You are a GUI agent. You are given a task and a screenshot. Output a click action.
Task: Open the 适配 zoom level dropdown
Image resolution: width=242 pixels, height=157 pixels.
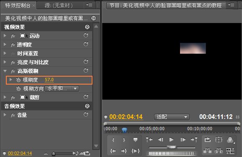pyautogui.click(x=172, y=117)
